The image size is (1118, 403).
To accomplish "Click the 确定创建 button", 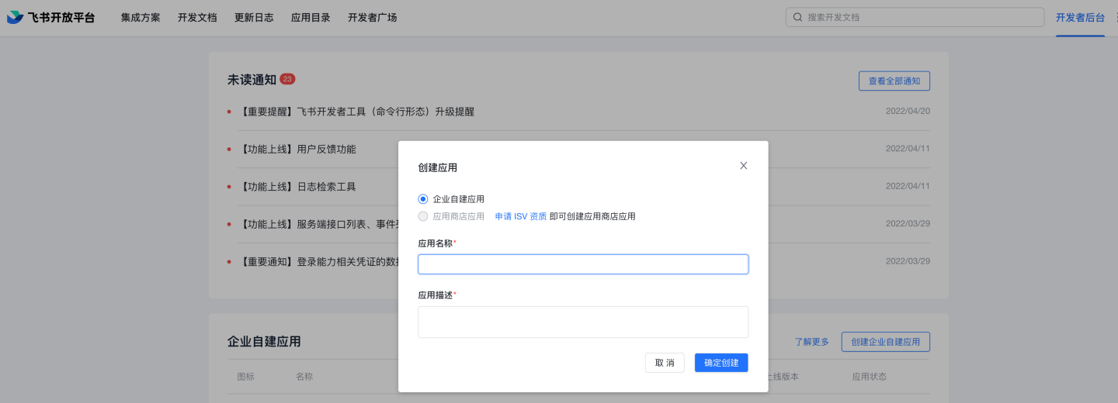I will point(720,363).
